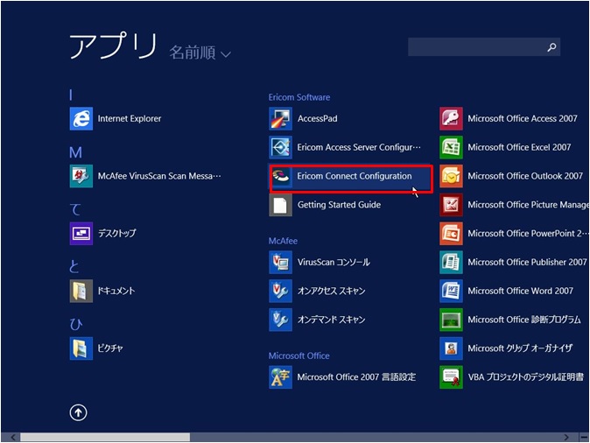590x443 pixels.
Task: Launch McAfee VirusScan Scan Messages icon
Action: tap(81, 176)
